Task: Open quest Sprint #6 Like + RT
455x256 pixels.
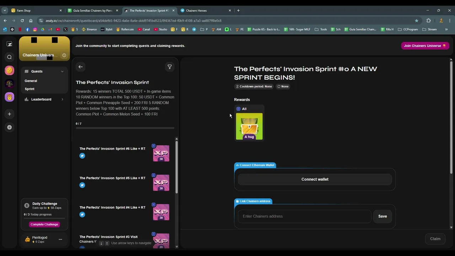Action: pyautogui.click(x=124, y=153)
